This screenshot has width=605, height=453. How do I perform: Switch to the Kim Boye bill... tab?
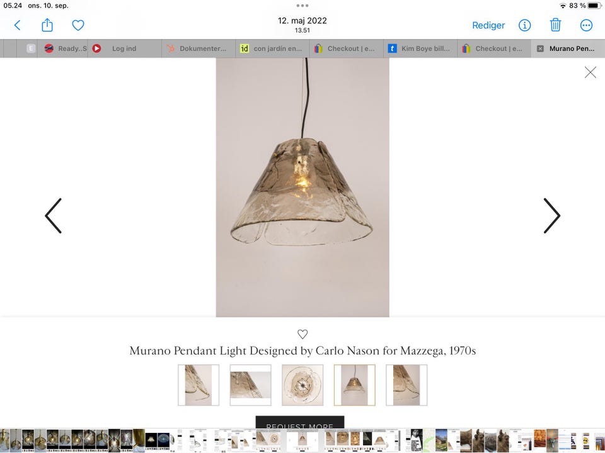420,48
